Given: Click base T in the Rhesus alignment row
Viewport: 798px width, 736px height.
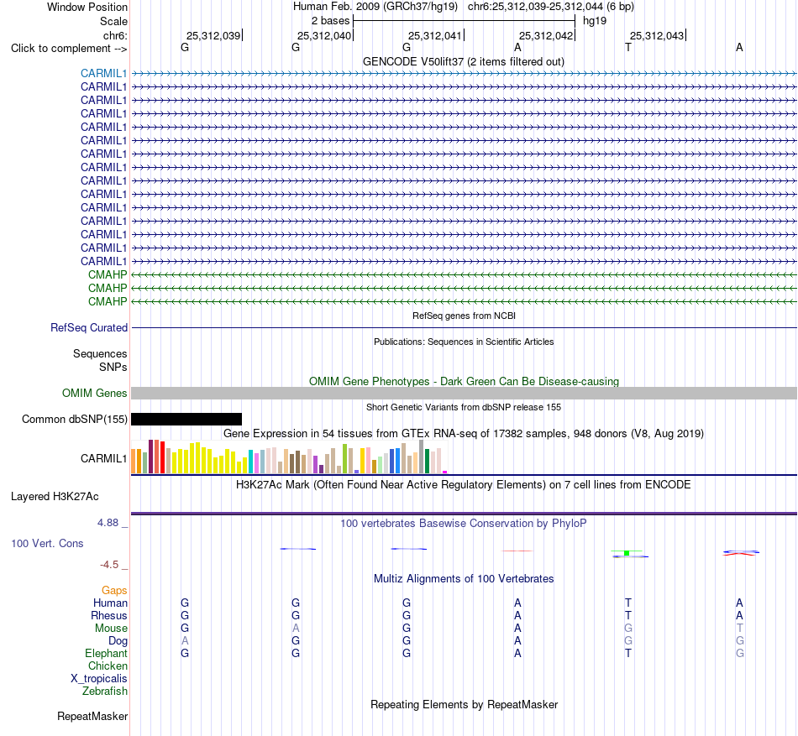Looking at the screenshot, I should tap(628, 615).
